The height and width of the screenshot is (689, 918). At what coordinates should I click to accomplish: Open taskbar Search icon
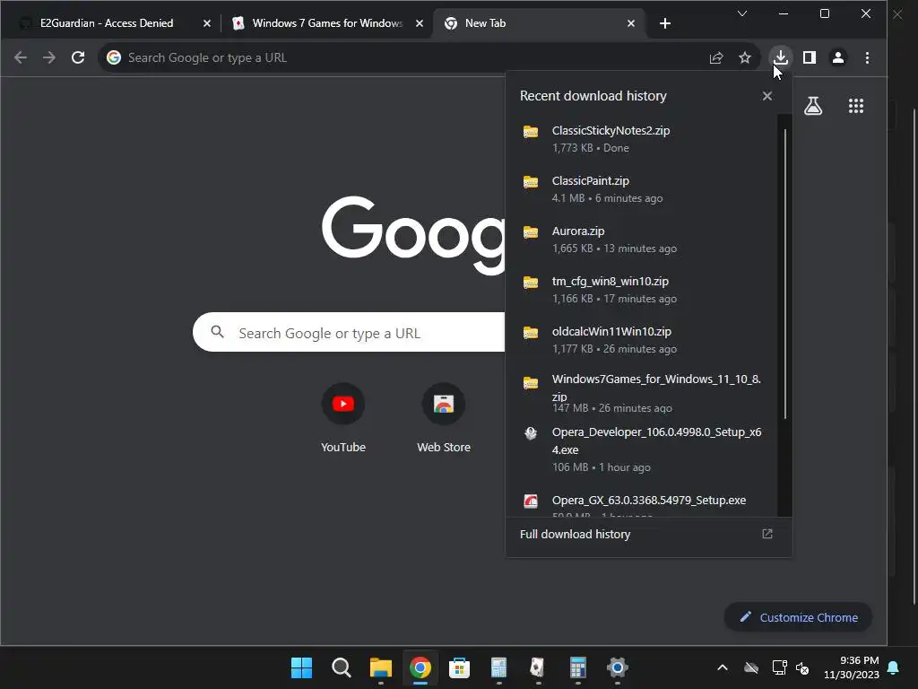341,667
